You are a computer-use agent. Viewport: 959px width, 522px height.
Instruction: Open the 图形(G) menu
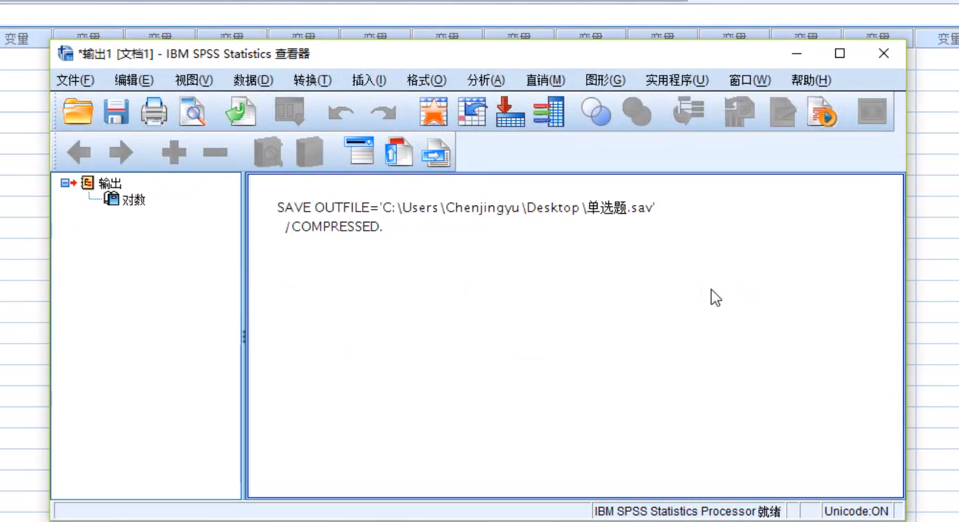(605, 80)
